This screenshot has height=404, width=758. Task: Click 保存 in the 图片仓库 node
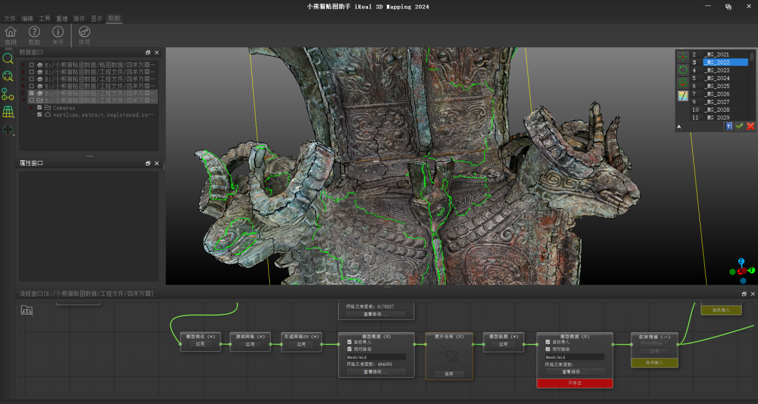[x=449, y=374]
